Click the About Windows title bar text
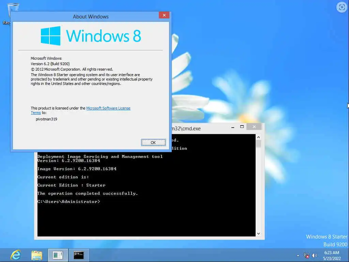This screenshot has width=349, height=262. click(91, 17)
